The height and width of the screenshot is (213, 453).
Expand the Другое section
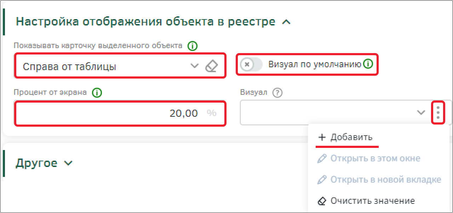coord(68,163)
